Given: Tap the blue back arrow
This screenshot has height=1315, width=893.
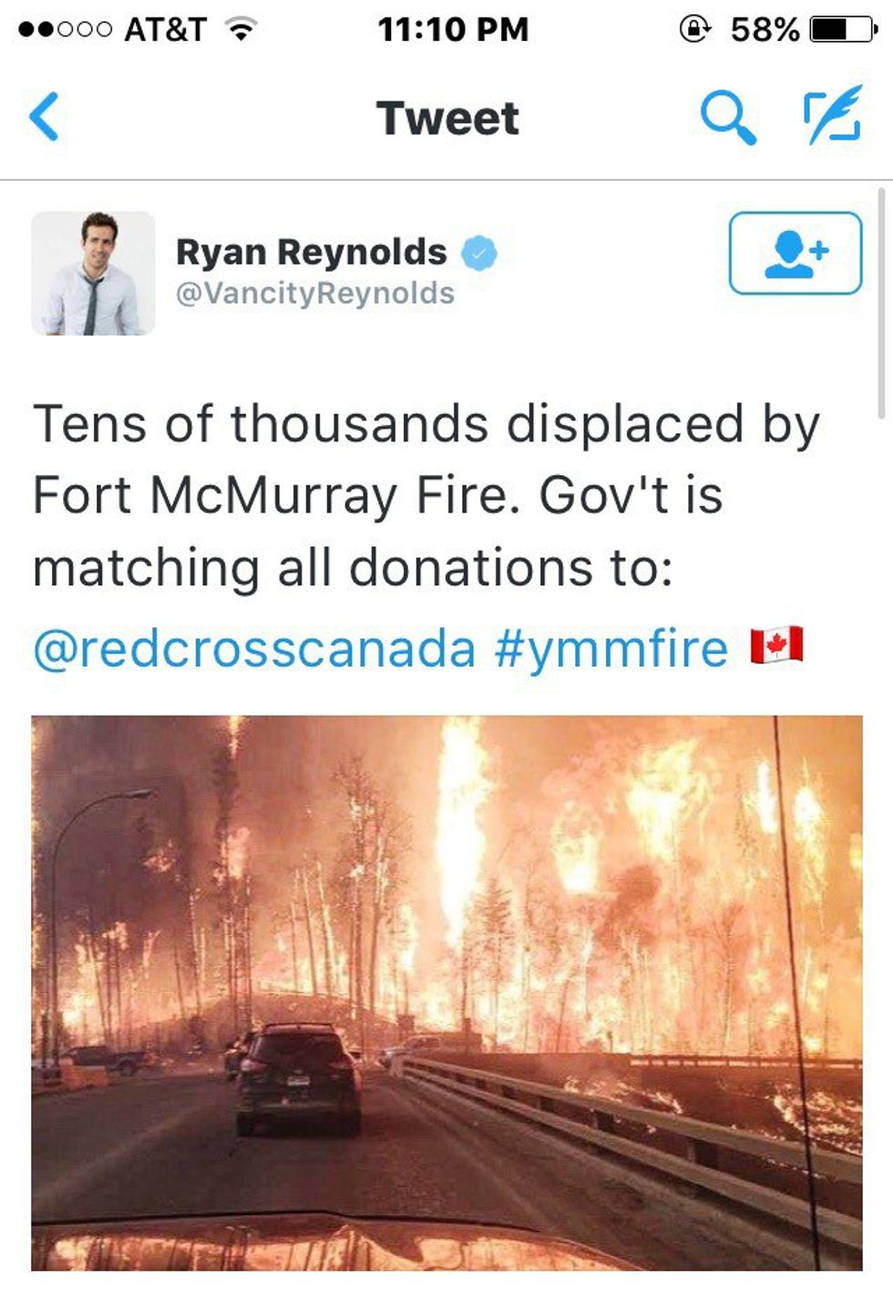Looking at the screenshot, I should tap(45, 117).
